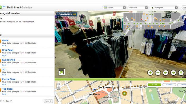Image resolution: width=186 pixels, height=104 pixels.
Task: Click the 'Lägg till' button
Action: tap(48, 101)
